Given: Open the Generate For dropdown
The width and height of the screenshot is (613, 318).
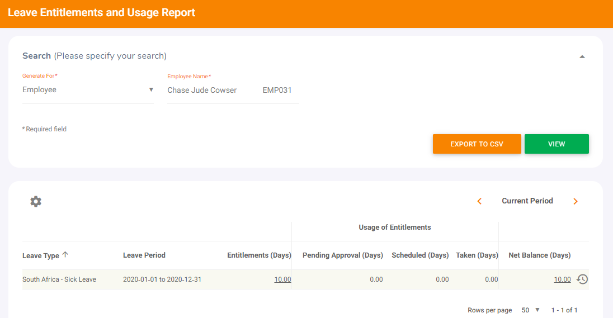Looking at the screenshot, I should click(88, 90).
